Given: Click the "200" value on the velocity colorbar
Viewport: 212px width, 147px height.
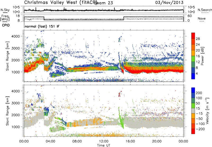Looking at the screenshot, I should pyautogui.click(x=199, y=93).
